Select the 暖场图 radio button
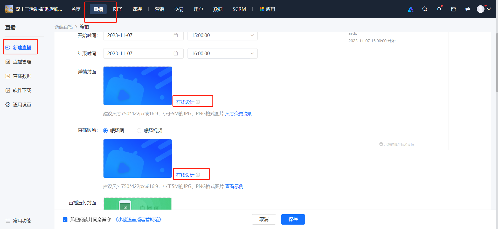Image resolution: width=498 pixels, height=229 pixels. (105, 131)
